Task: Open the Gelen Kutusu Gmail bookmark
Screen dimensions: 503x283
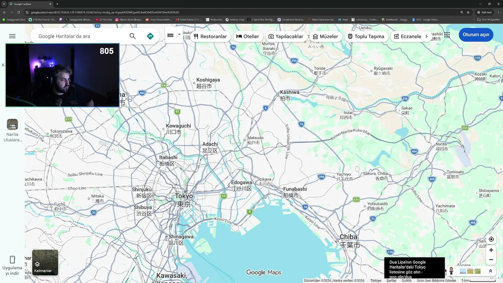Action: 189,19
